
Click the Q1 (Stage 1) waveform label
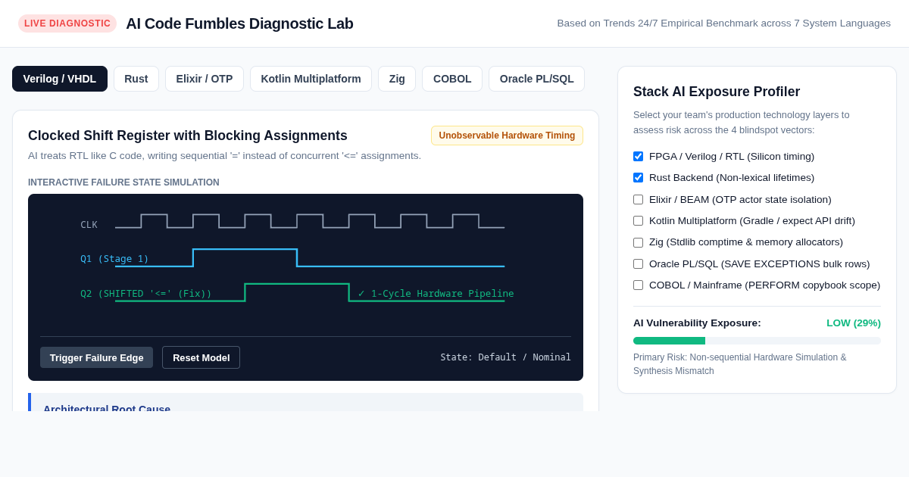click(114, 259)
